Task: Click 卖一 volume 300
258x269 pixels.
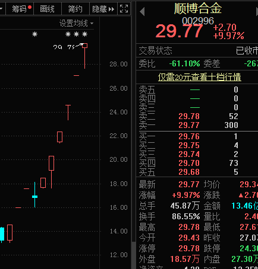Action: [x=231, y=125]
